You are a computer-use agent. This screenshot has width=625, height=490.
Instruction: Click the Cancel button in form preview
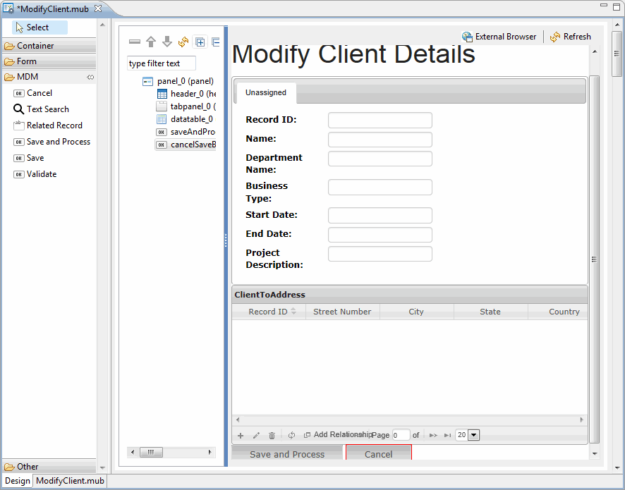pyautogui.click(x=379, y=454)
